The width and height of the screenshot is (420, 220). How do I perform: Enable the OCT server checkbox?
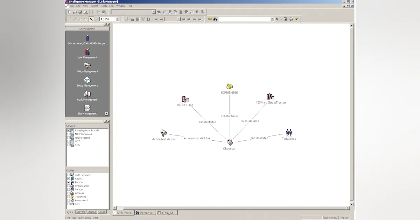pyautogui.click(x=69, y=141)
